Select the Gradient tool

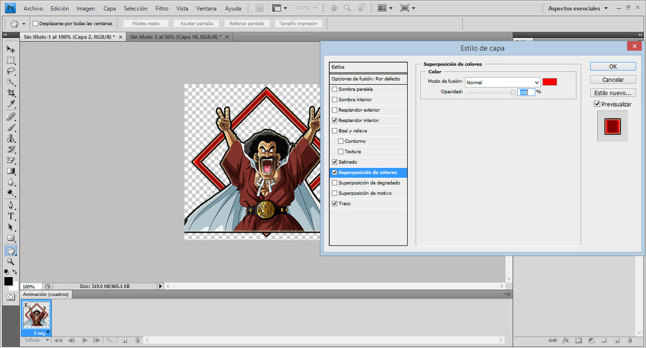[11, 171]
